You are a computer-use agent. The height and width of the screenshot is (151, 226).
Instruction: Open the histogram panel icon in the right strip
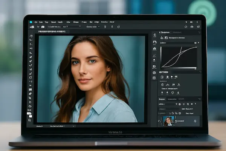pos(154,49)
